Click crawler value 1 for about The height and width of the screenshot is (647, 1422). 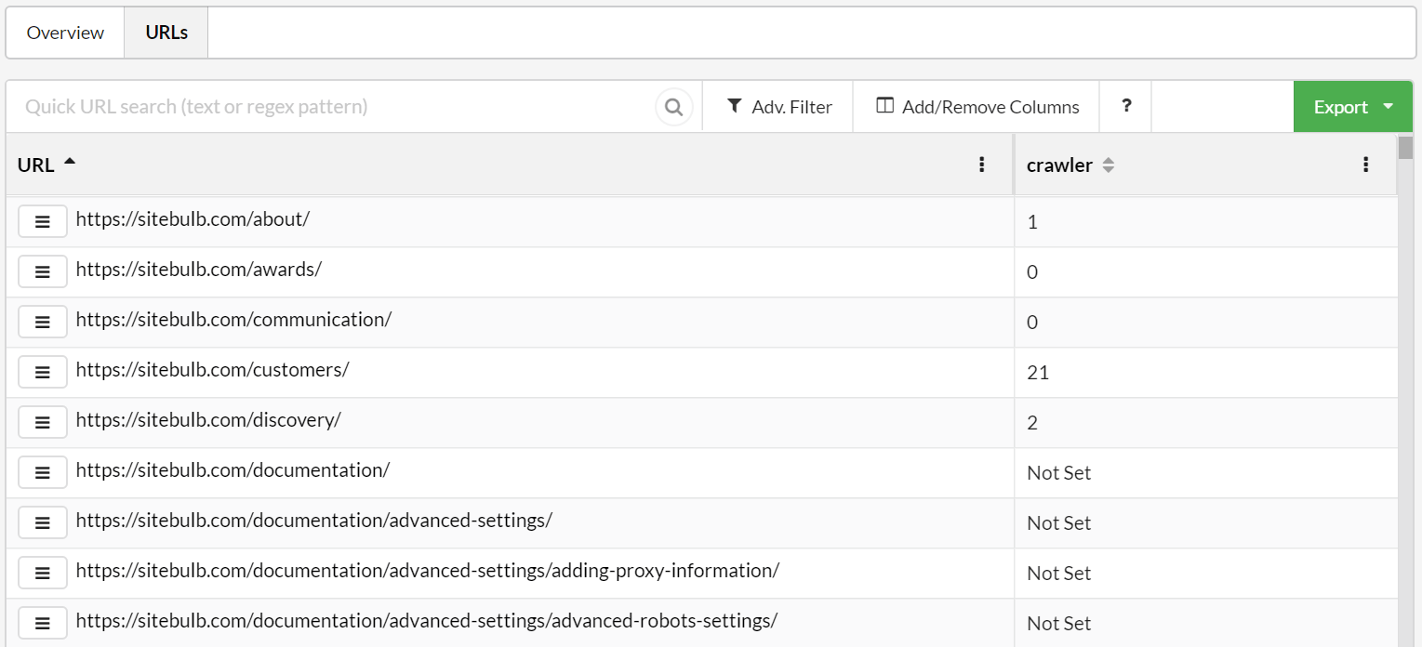1032,222
